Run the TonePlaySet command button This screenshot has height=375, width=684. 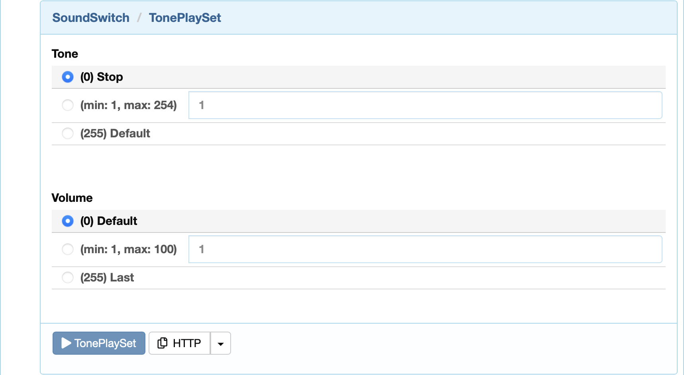tap(99, 343)
